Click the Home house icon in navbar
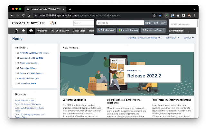206x129 pixels. 31,31
